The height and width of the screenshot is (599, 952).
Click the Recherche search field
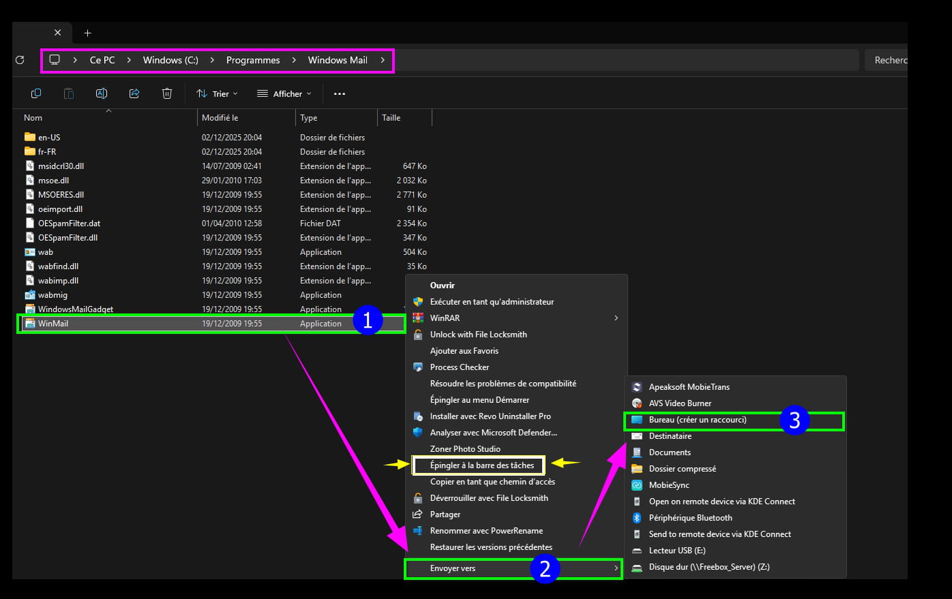click(x=889, y=60)
